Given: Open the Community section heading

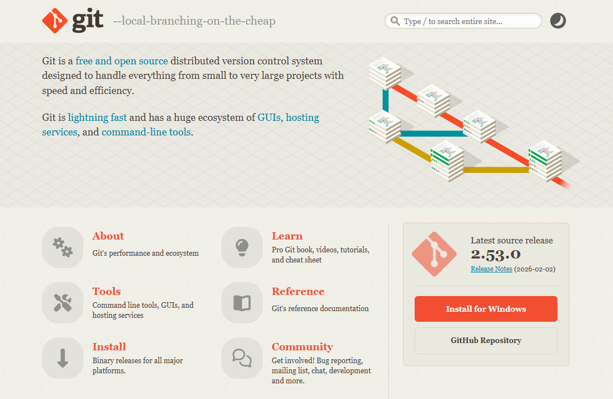Looking at the screenshot, I should pos(302,347).
